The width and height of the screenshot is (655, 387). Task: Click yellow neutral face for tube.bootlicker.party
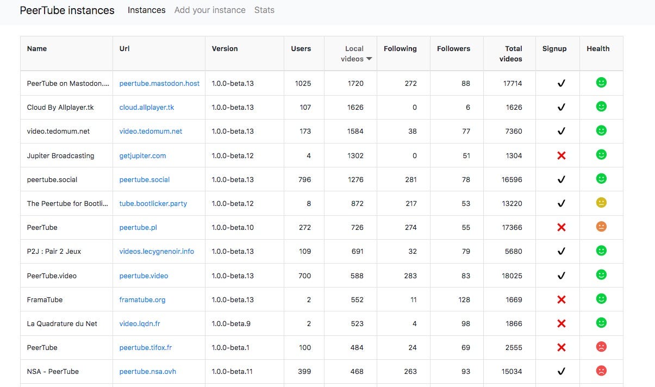[x=601, y=203]
